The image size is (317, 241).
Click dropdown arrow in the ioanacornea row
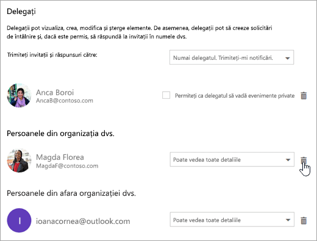pos(288,220)
